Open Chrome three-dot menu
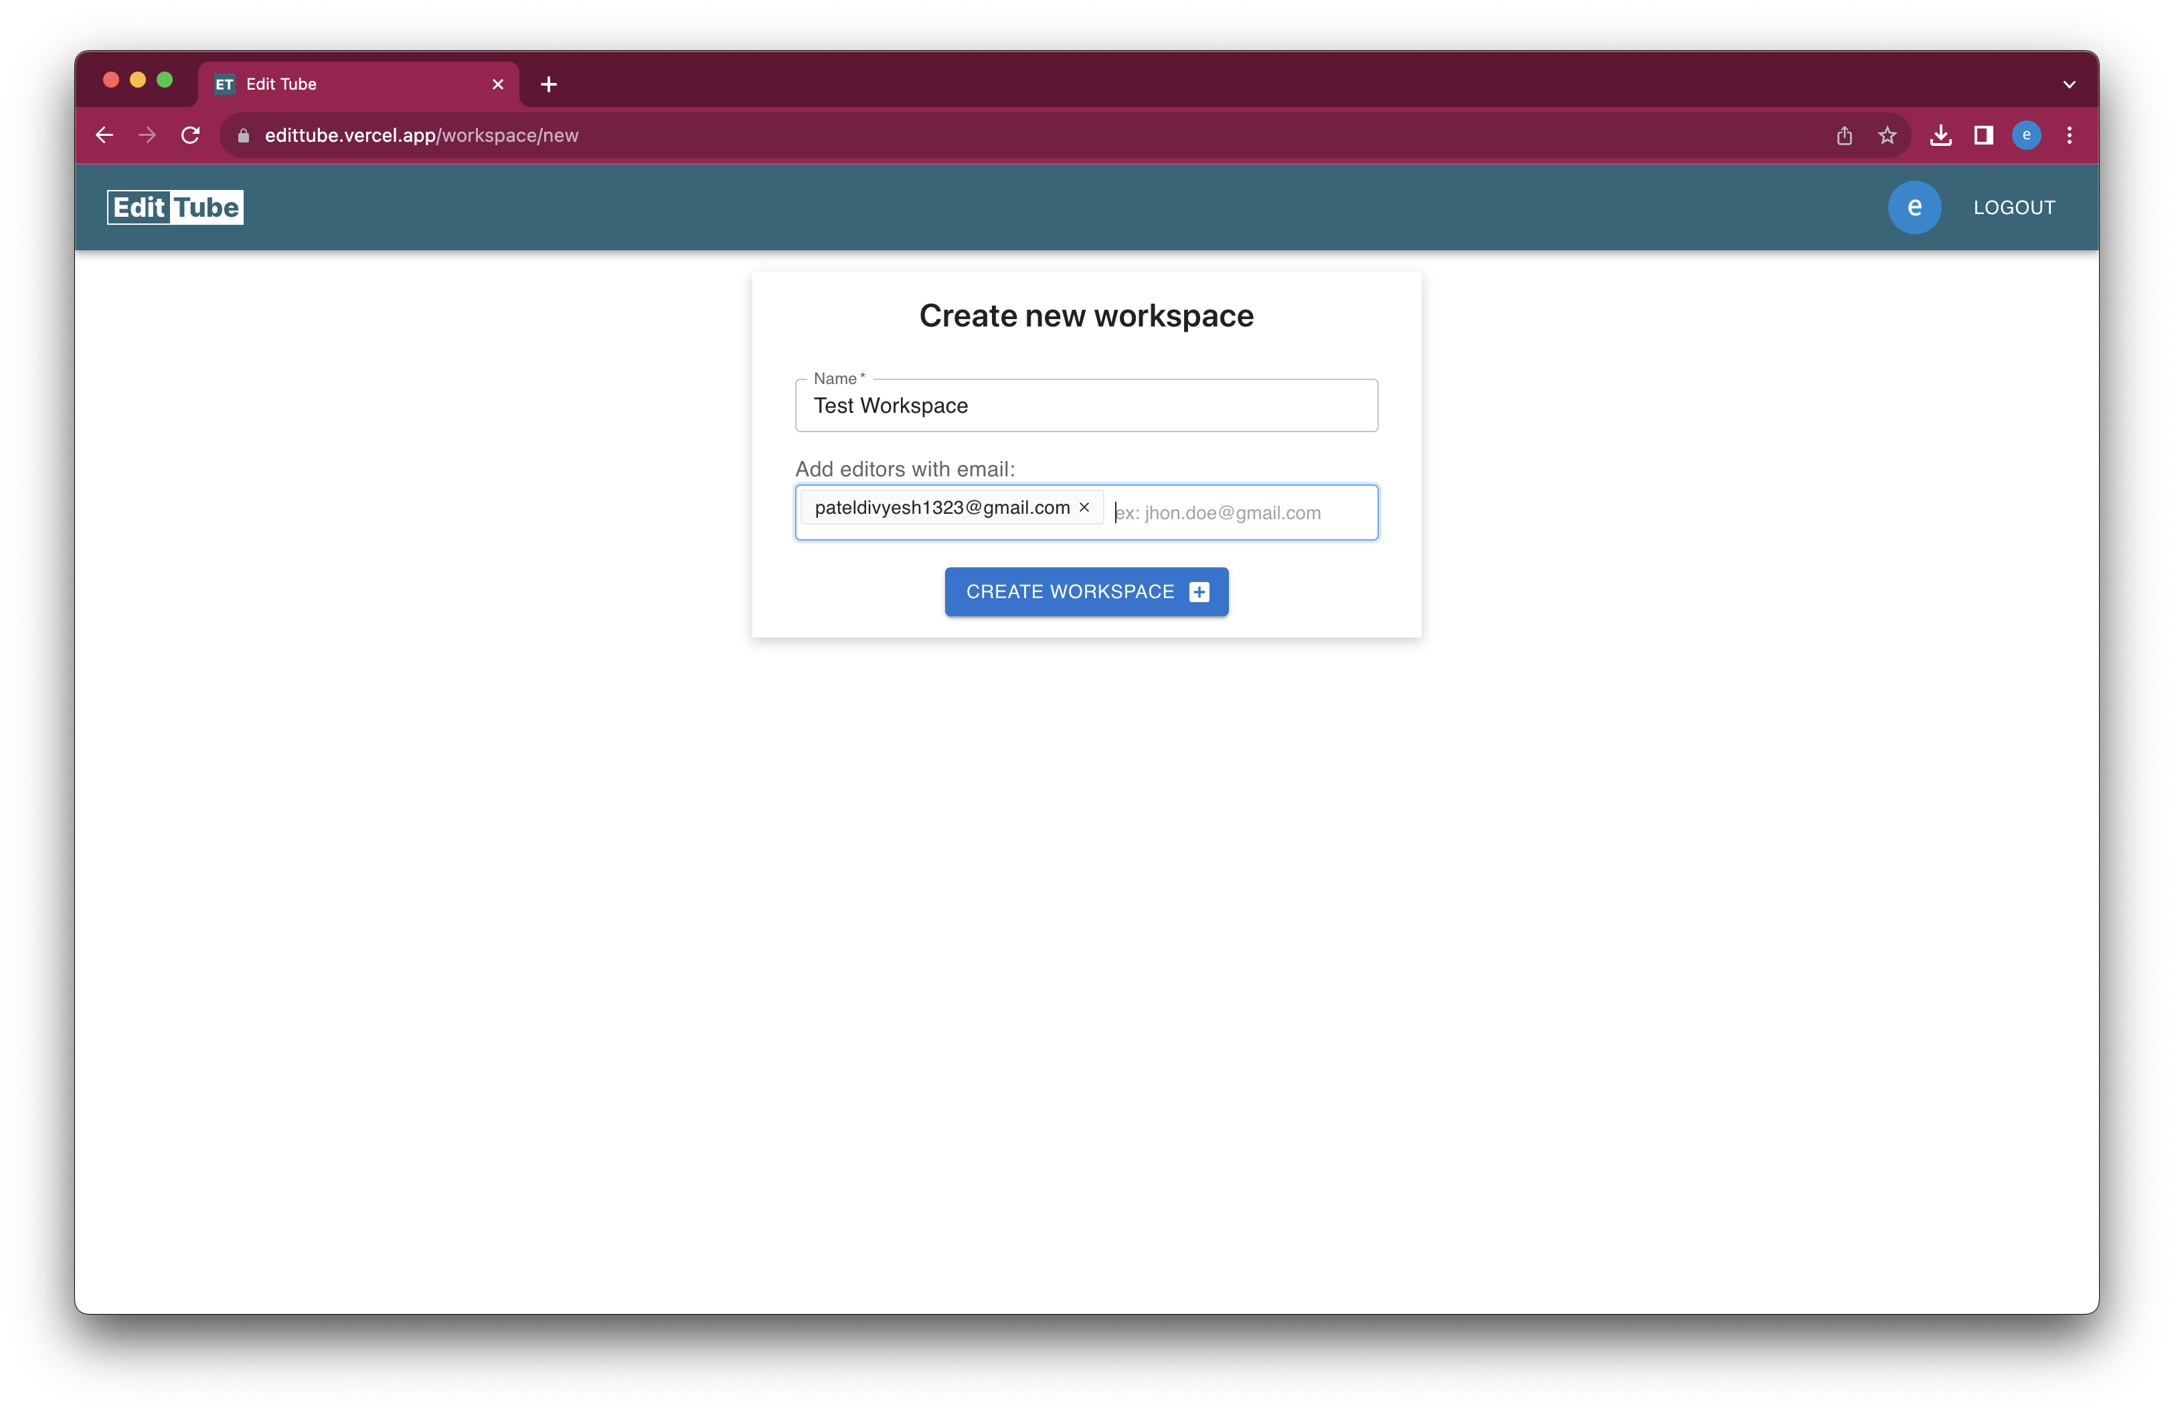2174x1413 pixels. tap(2069, 135)
